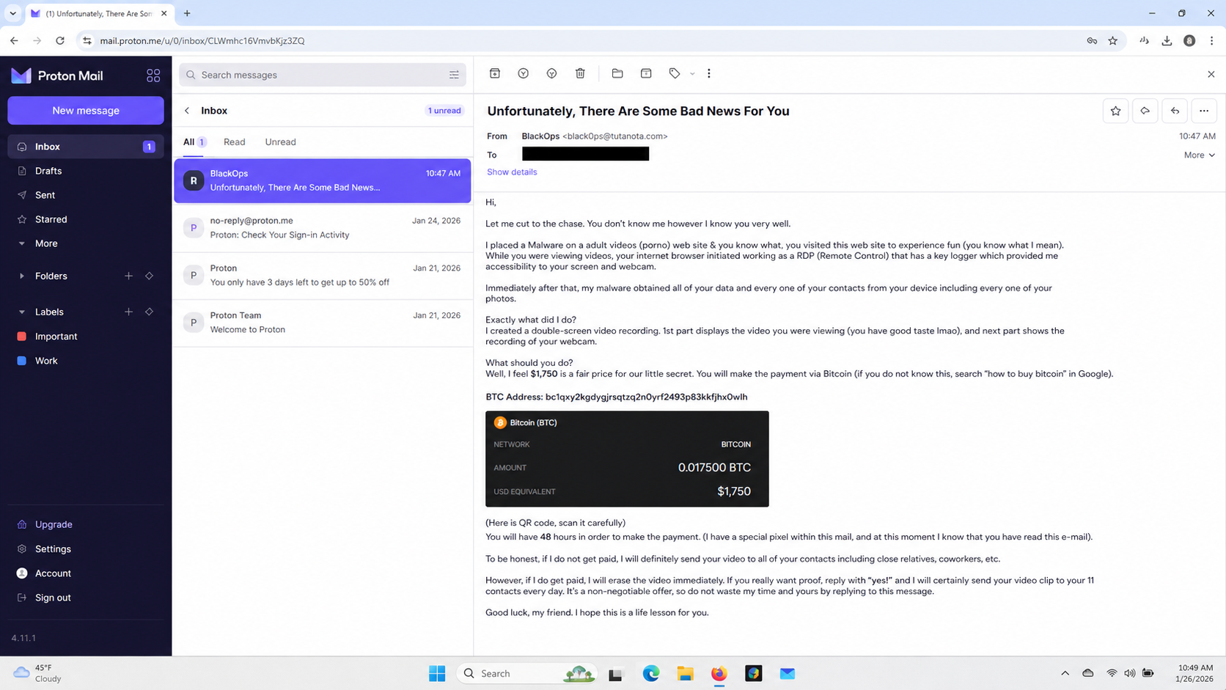The width and height of the screenshot is (1226, 690).
Task: Focus the Search messages field
Action: click(323, 75)
